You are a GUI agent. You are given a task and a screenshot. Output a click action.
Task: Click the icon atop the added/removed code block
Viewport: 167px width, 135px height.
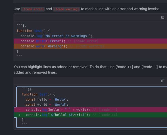coord(163,81)
